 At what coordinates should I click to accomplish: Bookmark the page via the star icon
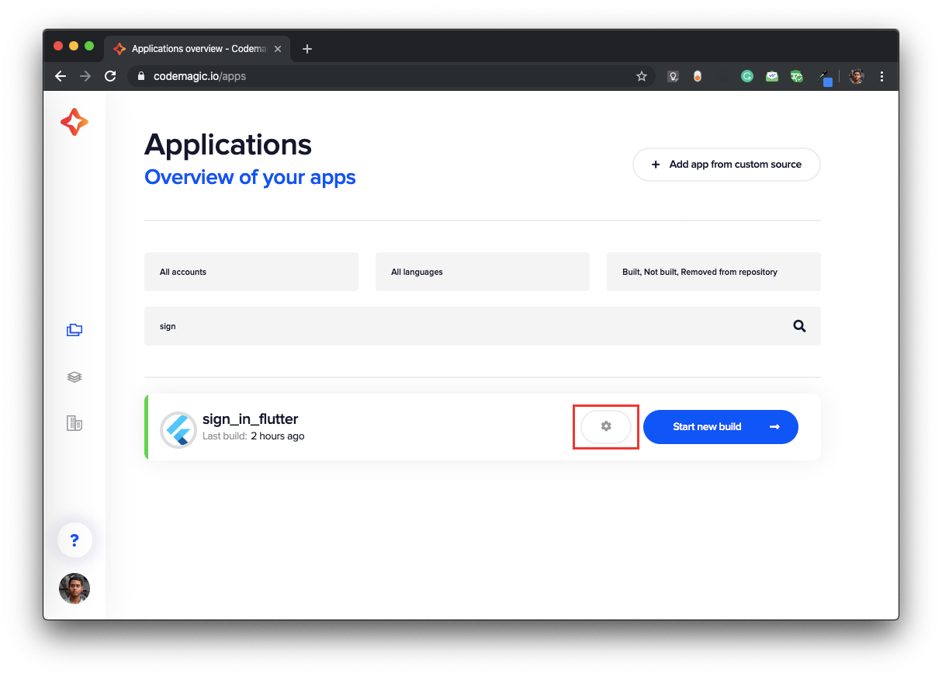click(x=642, y=76)
